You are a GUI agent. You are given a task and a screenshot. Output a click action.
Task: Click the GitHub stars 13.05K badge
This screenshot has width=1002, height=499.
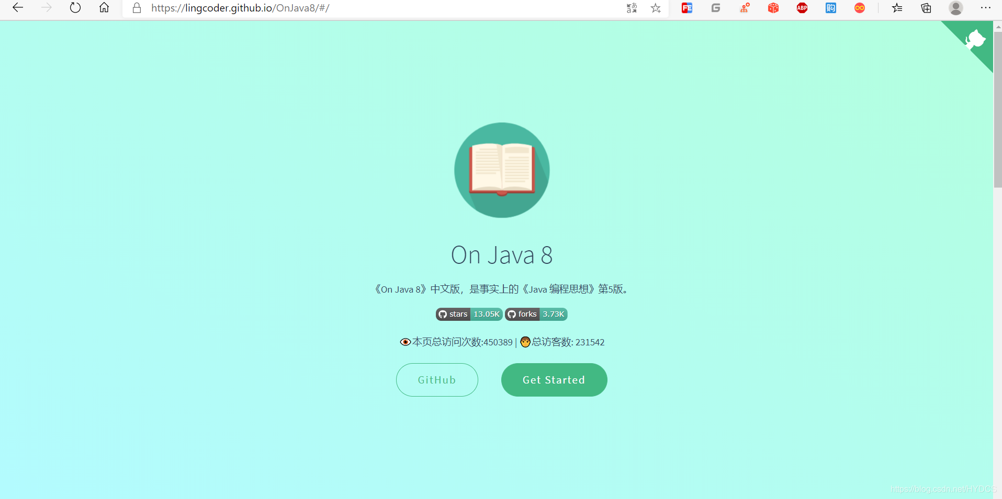tap(469, 314)
